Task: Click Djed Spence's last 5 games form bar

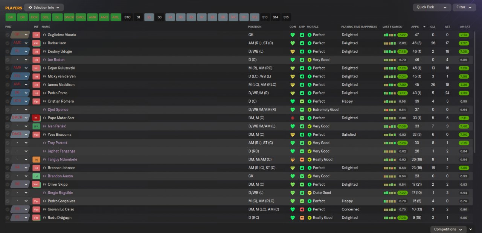Action: [x=390, y=110]
